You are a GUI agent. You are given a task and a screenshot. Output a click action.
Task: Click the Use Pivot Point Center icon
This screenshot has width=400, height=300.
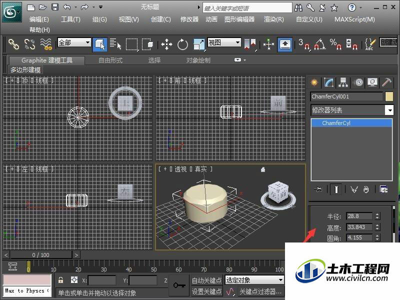(250, 44)
